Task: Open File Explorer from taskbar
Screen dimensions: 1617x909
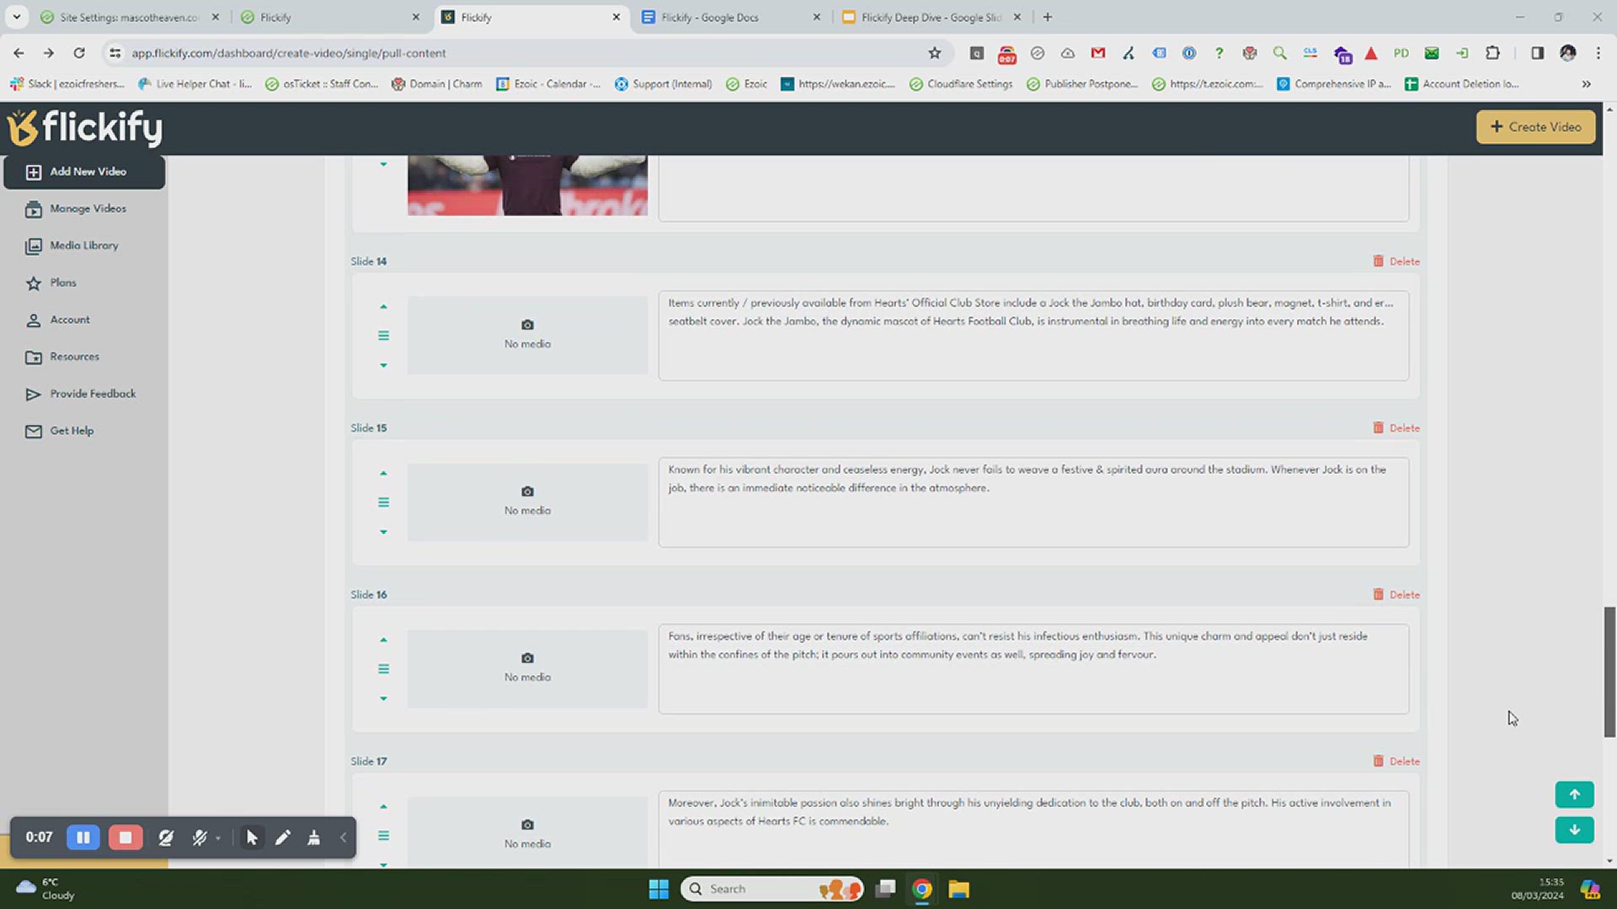Action: [958, 889]
